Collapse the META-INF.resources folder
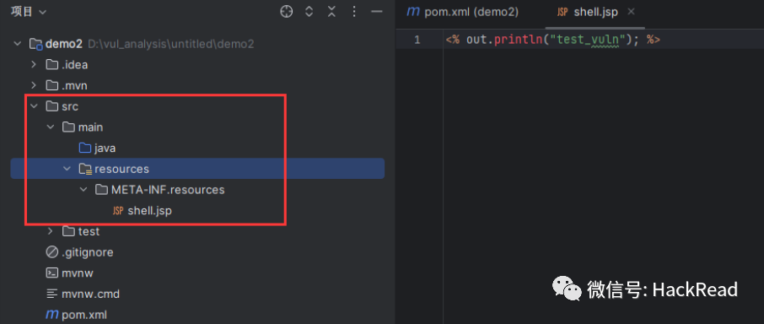The height and width of the screenshot is (324, 764). [x=83, y=190]
